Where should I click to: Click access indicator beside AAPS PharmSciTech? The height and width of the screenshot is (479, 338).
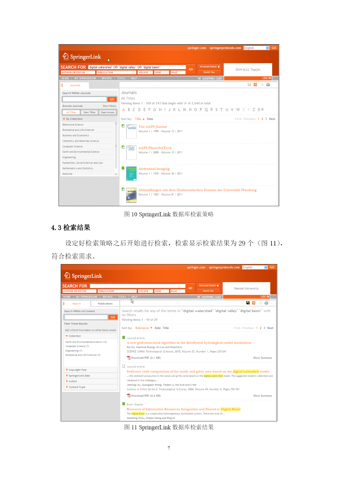(x=123, y=147)
